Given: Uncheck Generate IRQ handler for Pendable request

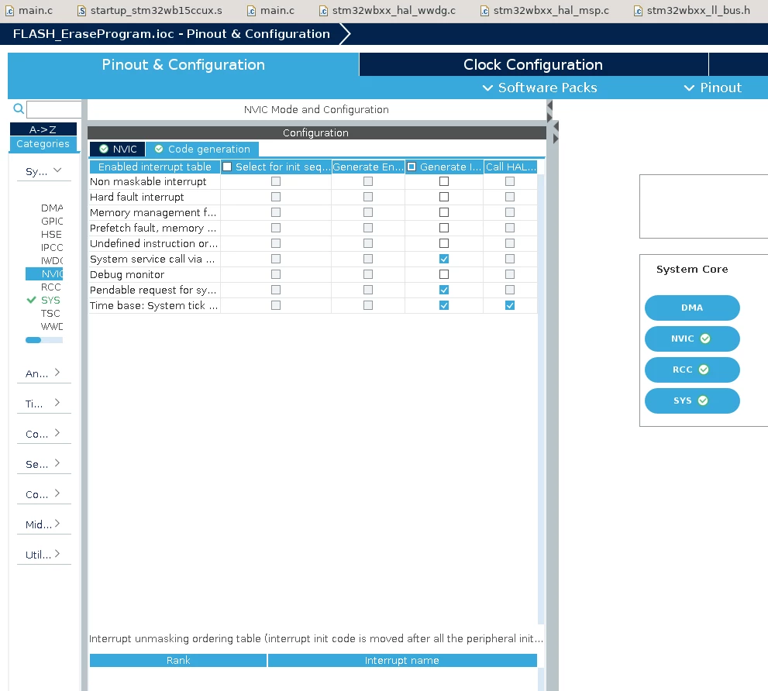Looking at the screenshot, I should point(444,290).
